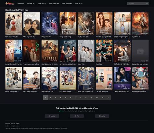Select the Mononogatari Phần 2 poster
This screenshot has height=133, width=154.
click(x=140, y=78)
